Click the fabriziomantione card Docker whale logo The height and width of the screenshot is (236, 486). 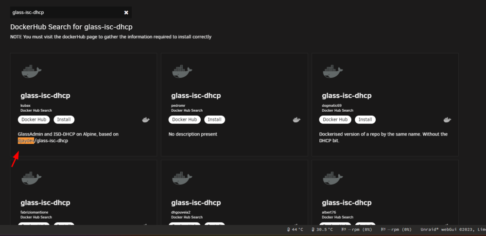(31, 178)
